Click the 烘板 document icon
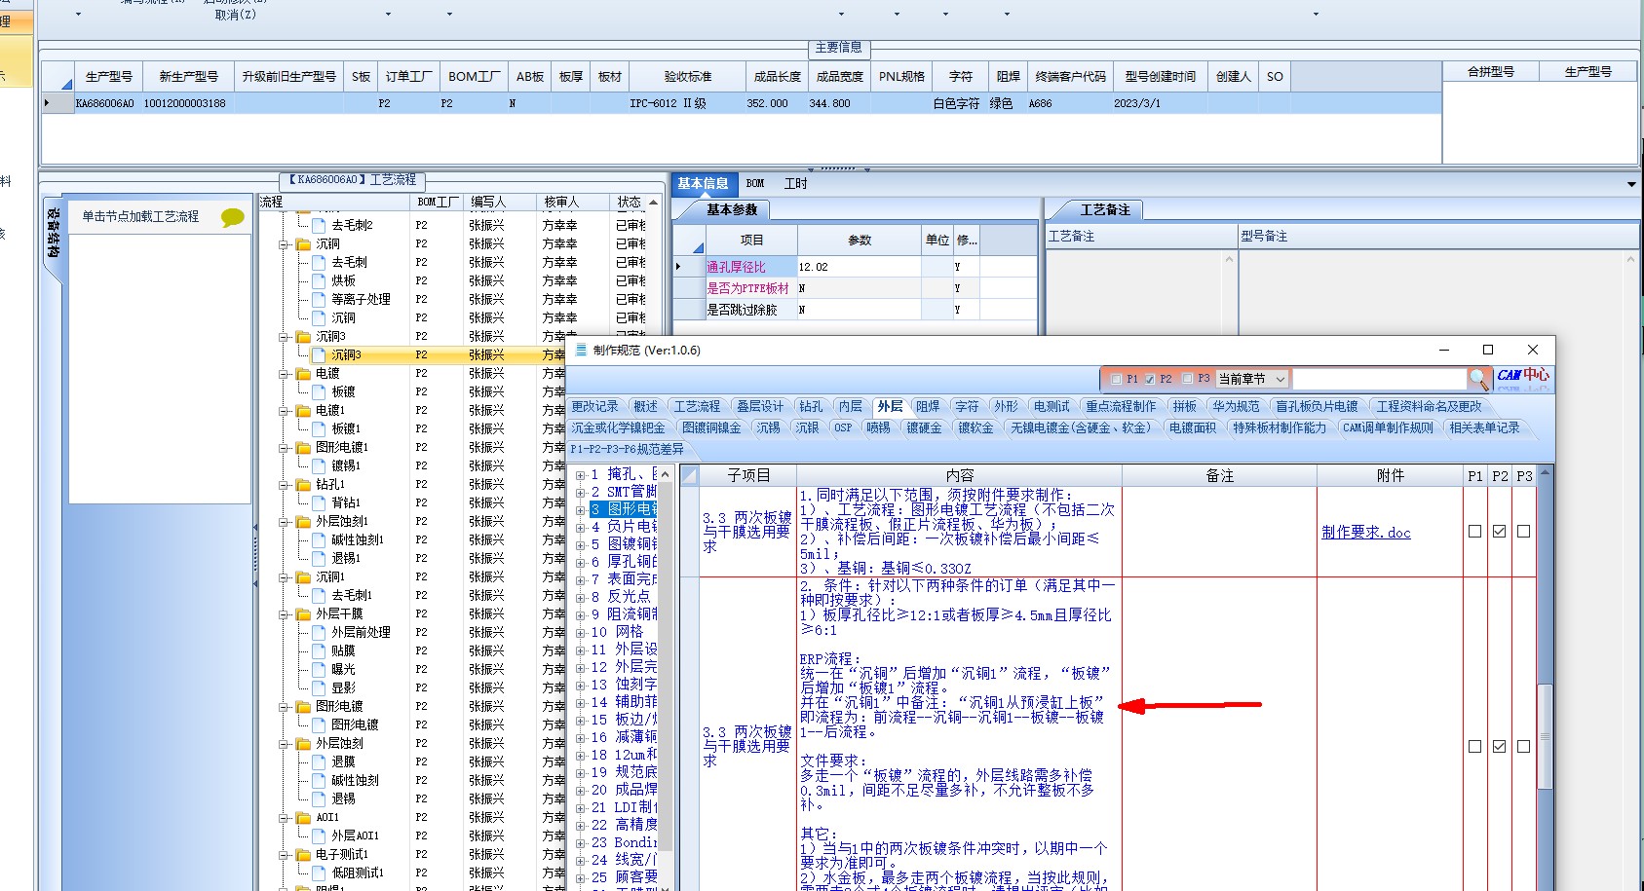Viewport: 1644px width, 891px height. click(x=319, y=280)
